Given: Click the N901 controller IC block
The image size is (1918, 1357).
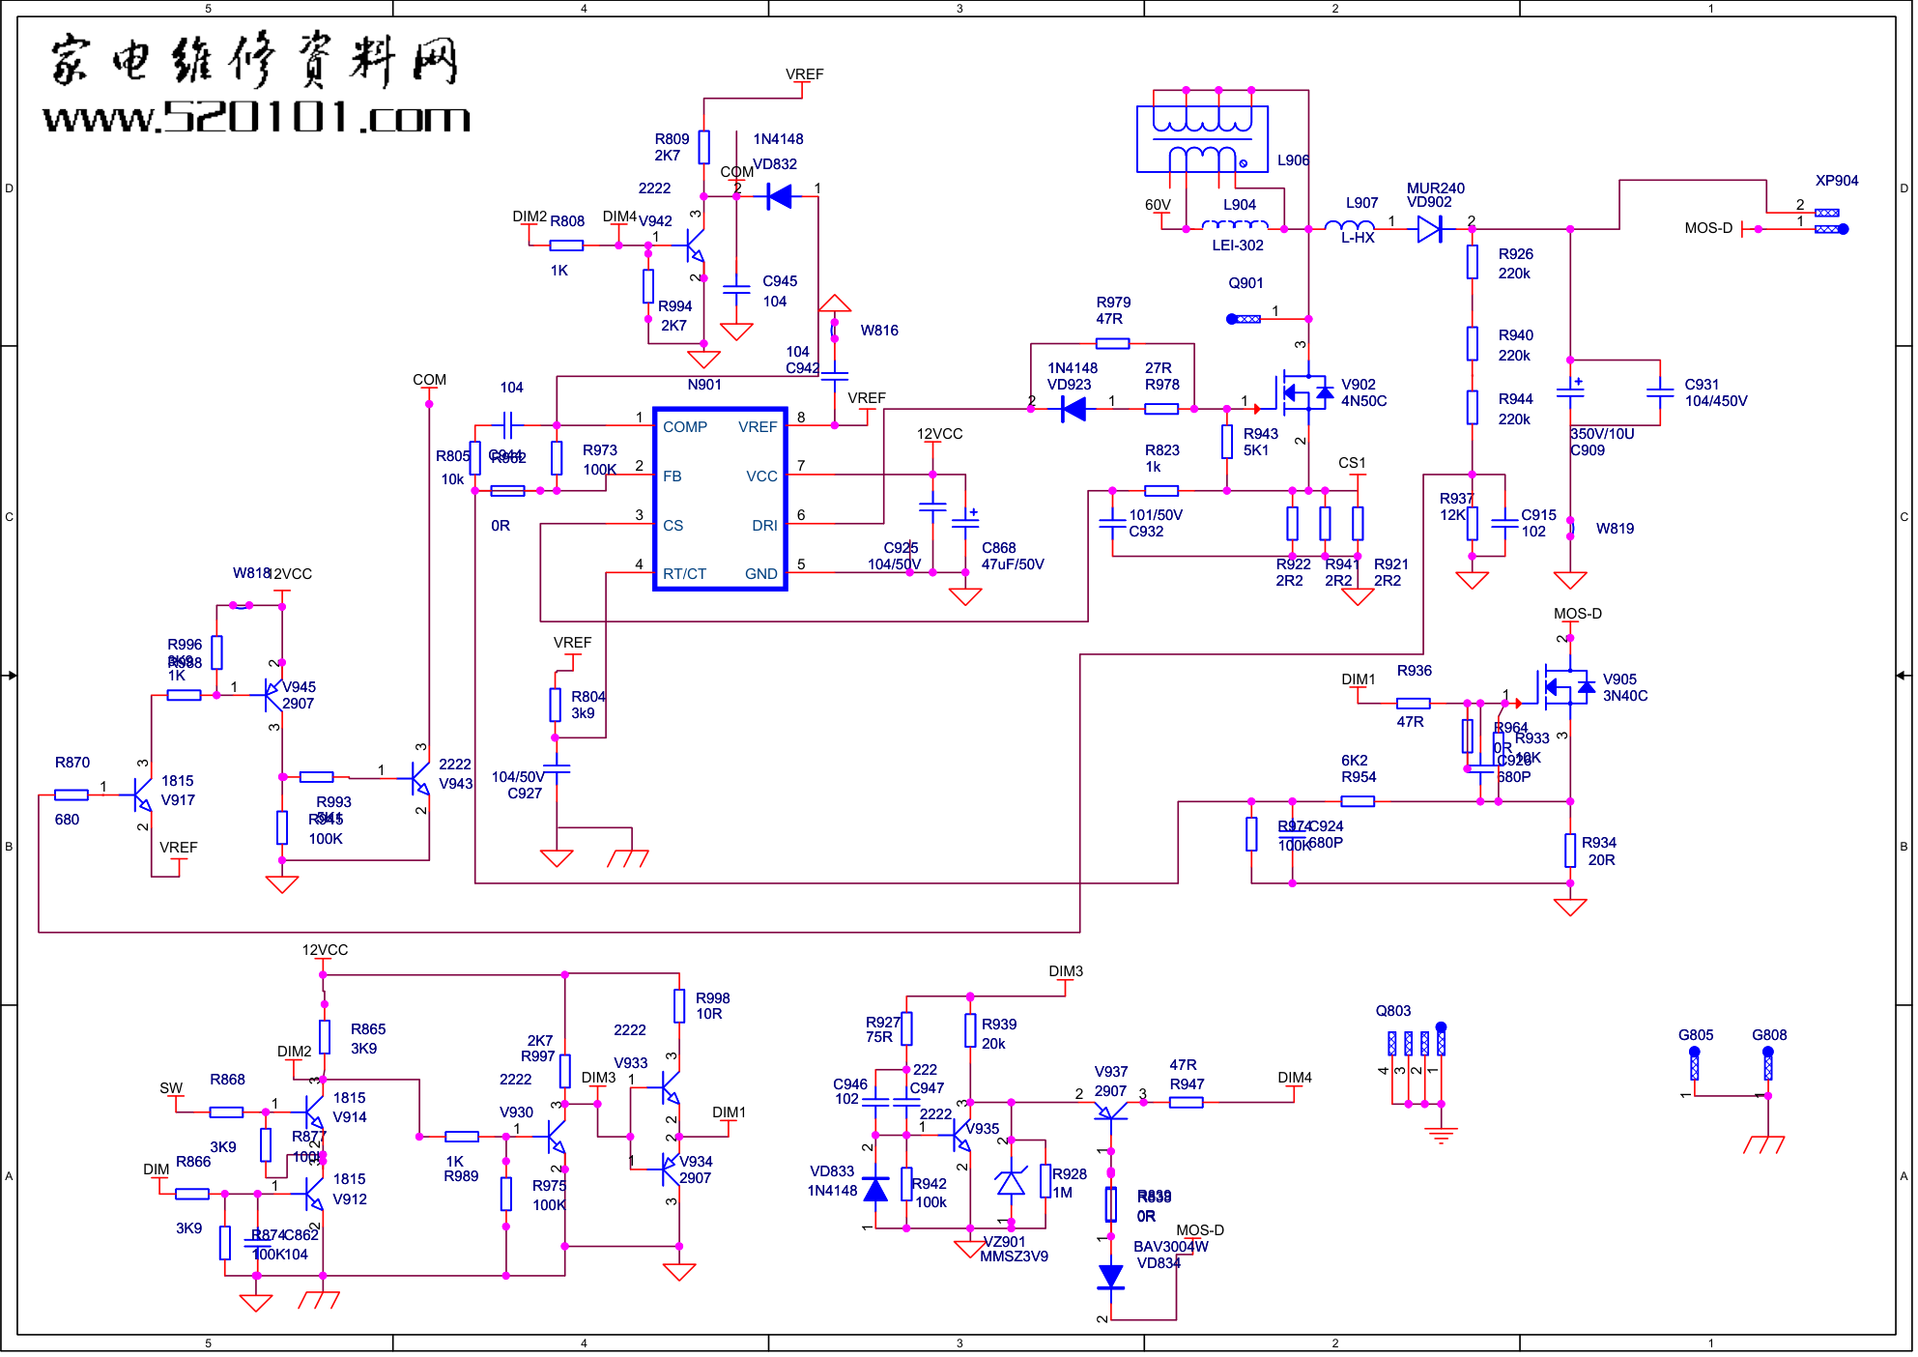Looking at the screenshot, I should click(x=721, y=499).
